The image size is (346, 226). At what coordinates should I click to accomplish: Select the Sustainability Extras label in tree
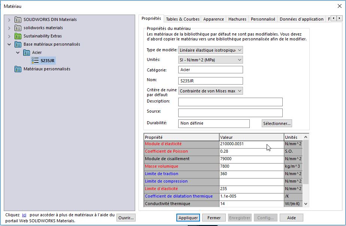[43, 36]
